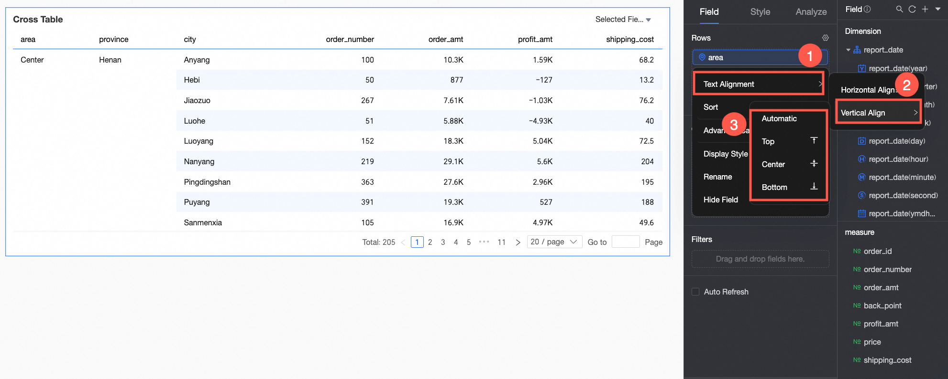Open the 20 / page size dropdown

pyautogui.click(x=554, y=242)
